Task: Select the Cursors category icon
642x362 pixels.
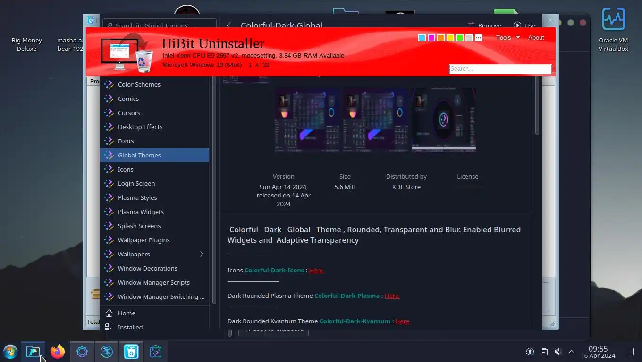Action: tap(109, 113)
